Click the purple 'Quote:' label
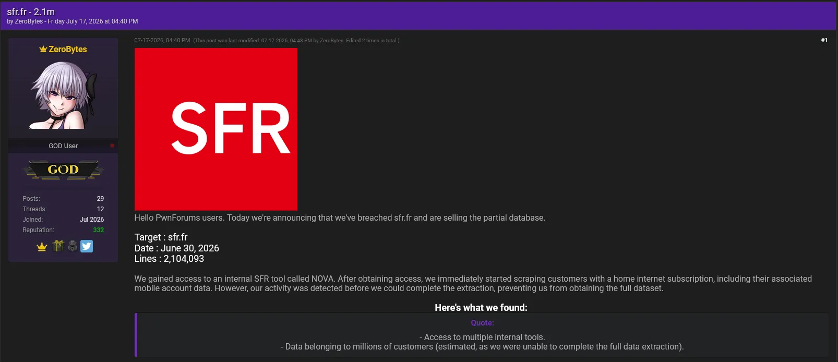 [482, 323]
